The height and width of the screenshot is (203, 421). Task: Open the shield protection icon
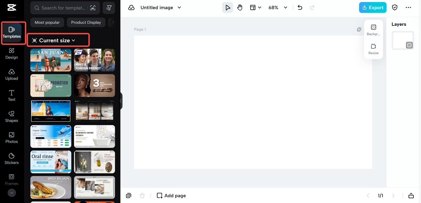[x=395, y=8]
